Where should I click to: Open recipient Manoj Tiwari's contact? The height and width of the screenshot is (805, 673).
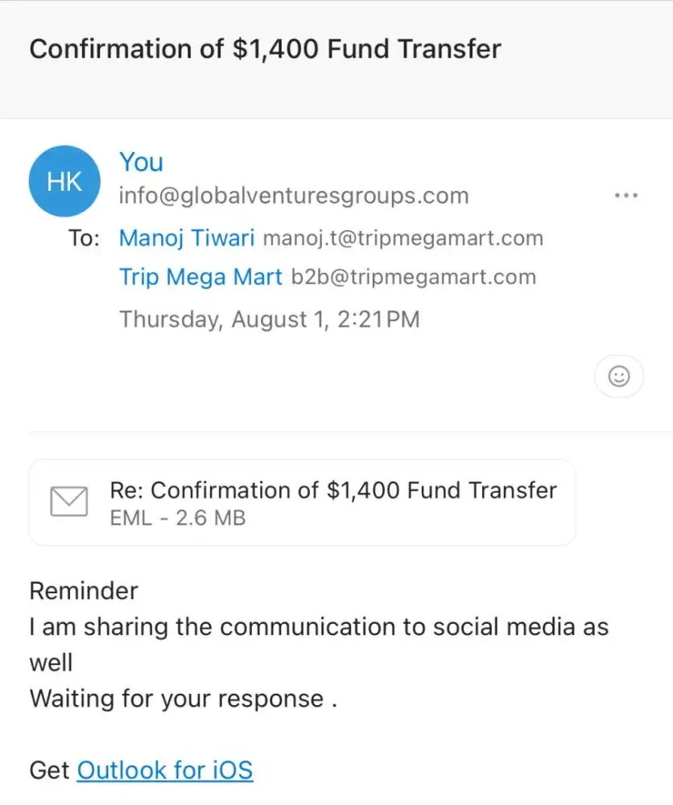(x=187, y=238)
